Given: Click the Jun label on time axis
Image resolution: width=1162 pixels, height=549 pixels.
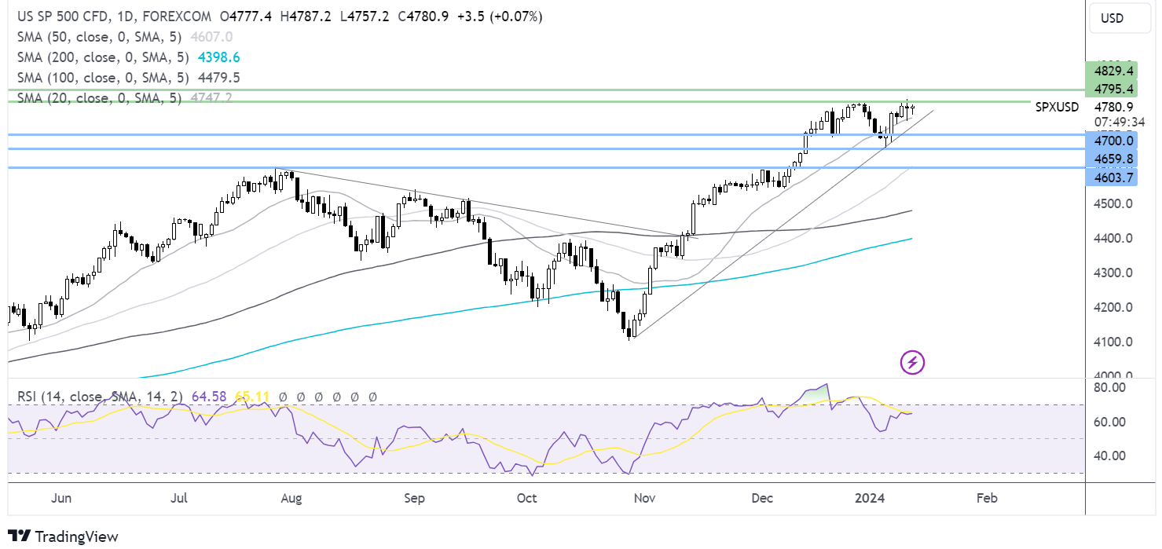Looking at the screenshot, I should (x=60, y=499).
